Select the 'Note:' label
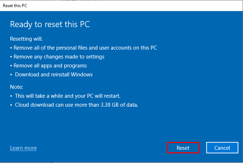This screenshot has height=163, width=243. [x=16, y=87]
